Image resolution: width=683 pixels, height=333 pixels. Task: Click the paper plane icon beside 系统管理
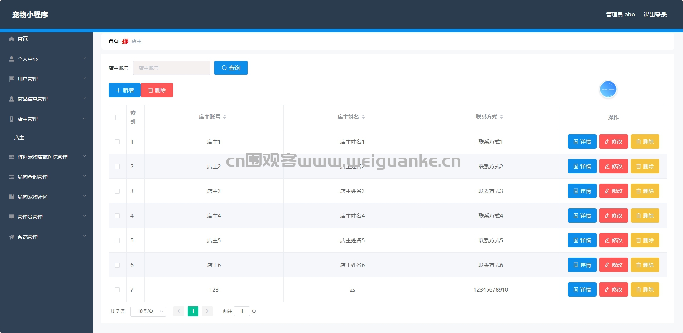11,237
